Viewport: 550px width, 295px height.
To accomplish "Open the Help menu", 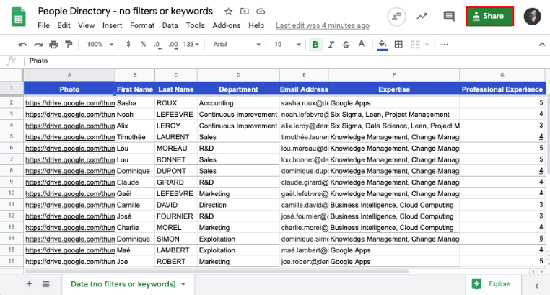I will pos(256,25).
